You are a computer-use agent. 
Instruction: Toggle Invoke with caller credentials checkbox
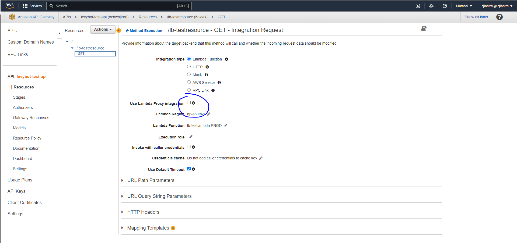(x=189, y=147)
